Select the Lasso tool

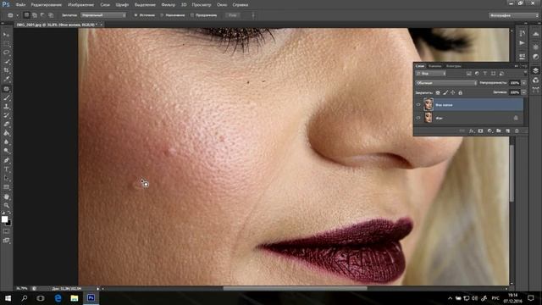(6, 53)
